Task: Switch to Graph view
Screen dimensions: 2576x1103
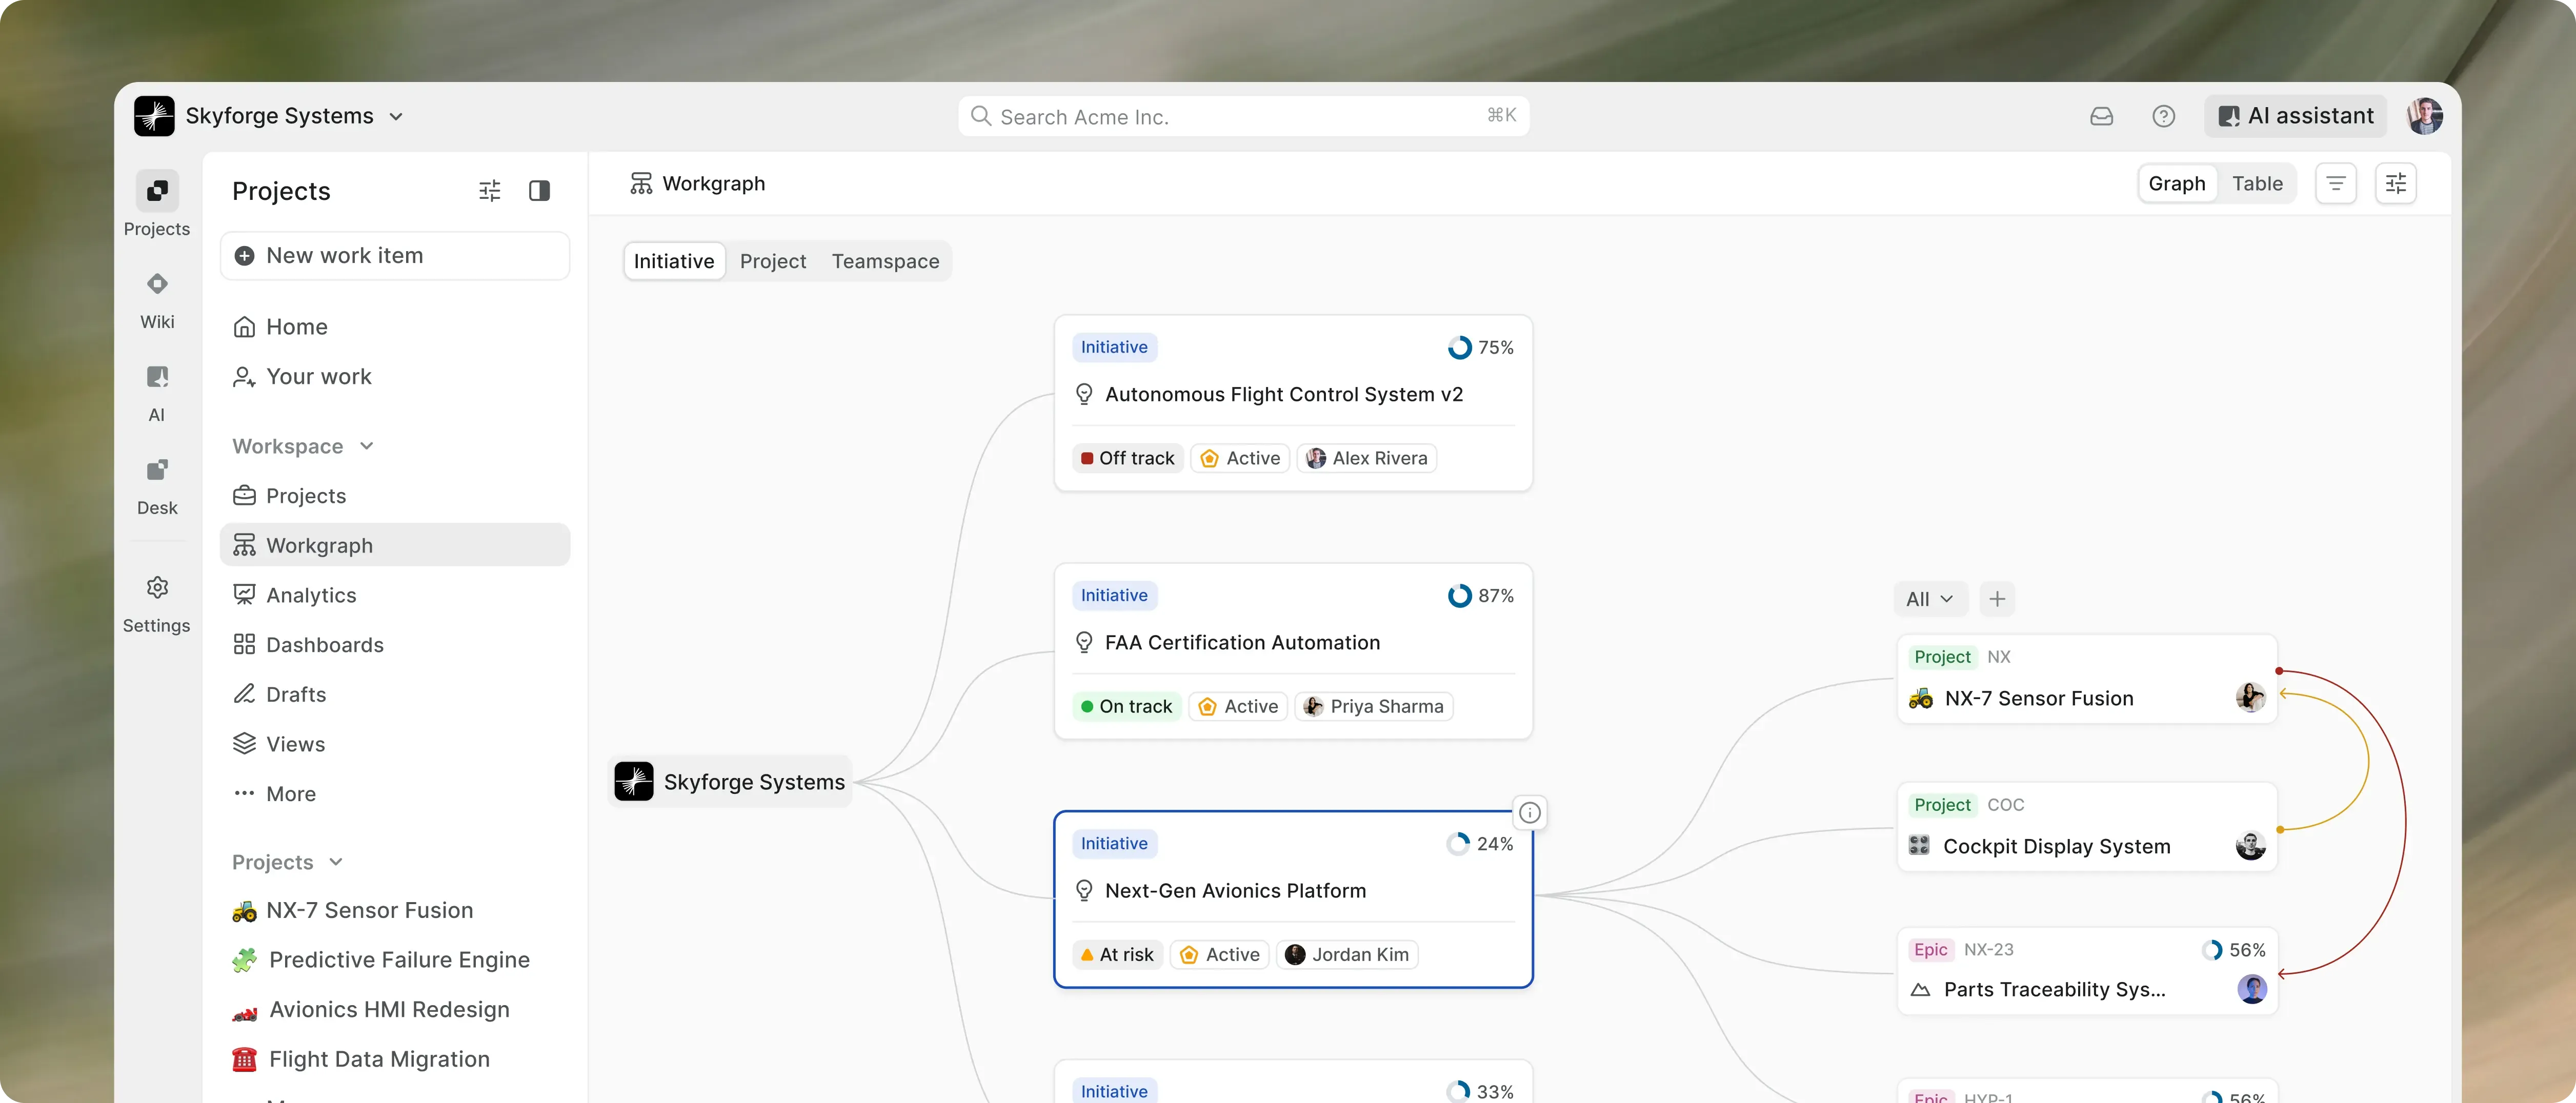Action: (x=2177, y=184)
